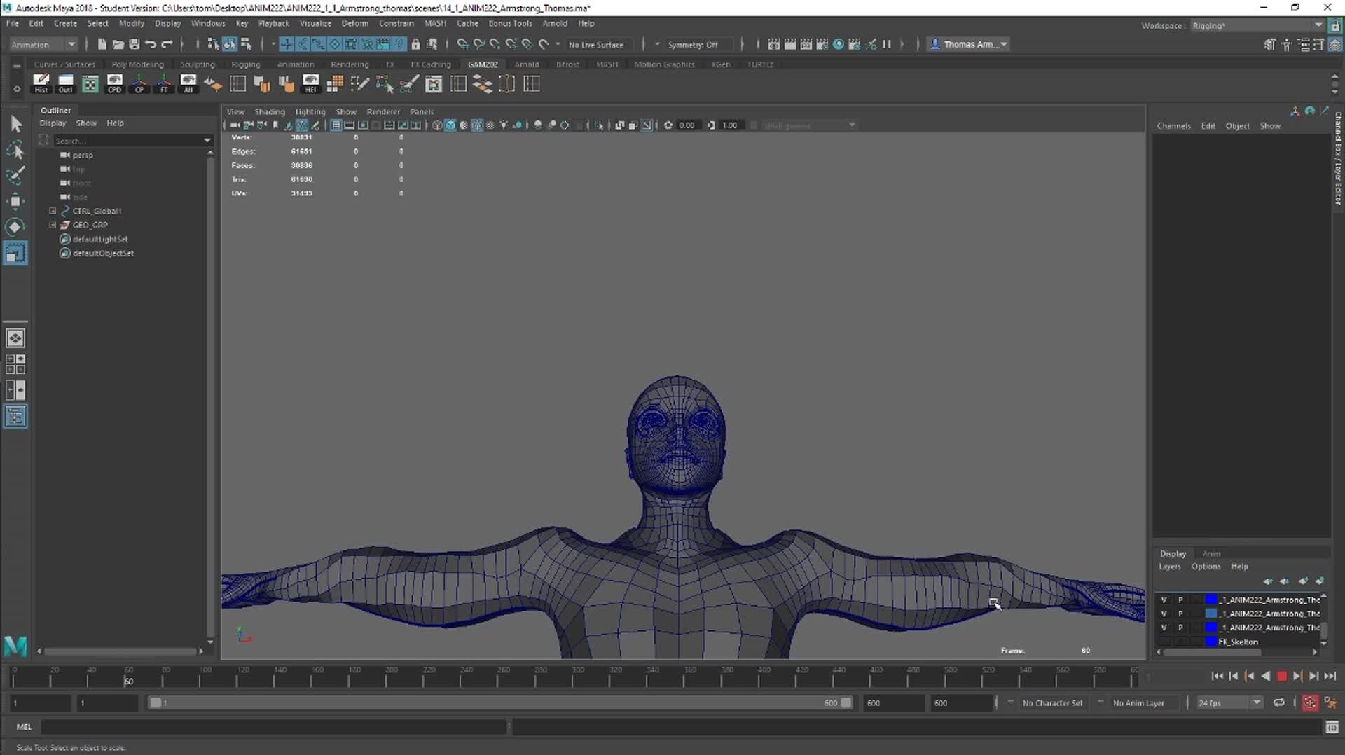This screenshot has height=755, width=1345.
Task: Click the 'P' toggle on the second Armstrong layer
Action: click(x=1180, y=614)
